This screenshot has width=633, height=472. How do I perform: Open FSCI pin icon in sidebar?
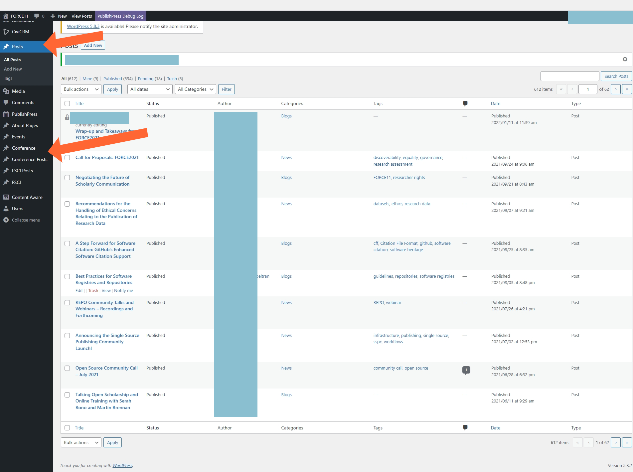[6, 182]
